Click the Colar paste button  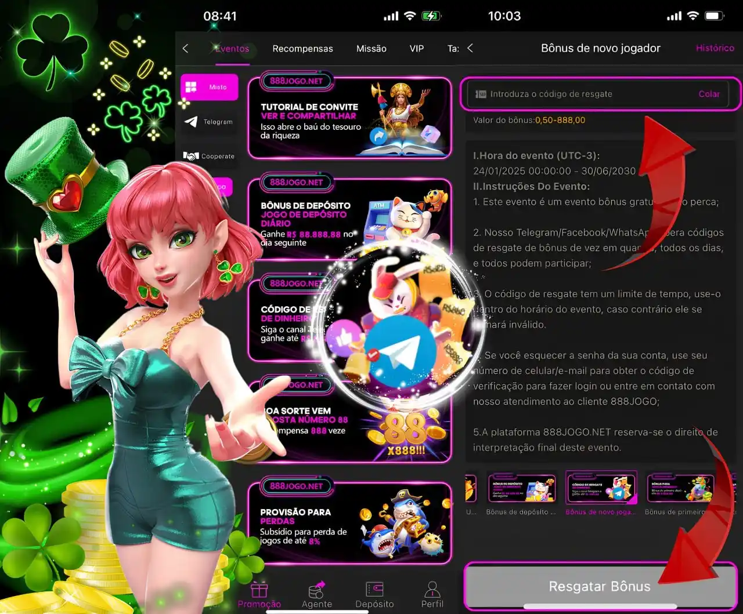(709, 94)
